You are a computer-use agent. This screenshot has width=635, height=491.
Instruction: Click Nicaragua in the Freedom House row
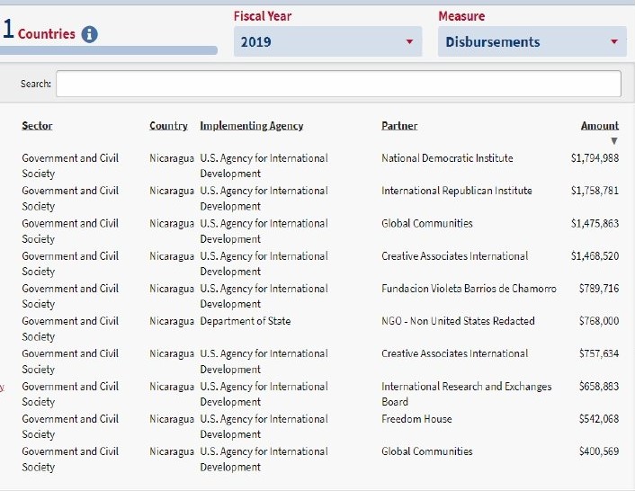(172, 419)
